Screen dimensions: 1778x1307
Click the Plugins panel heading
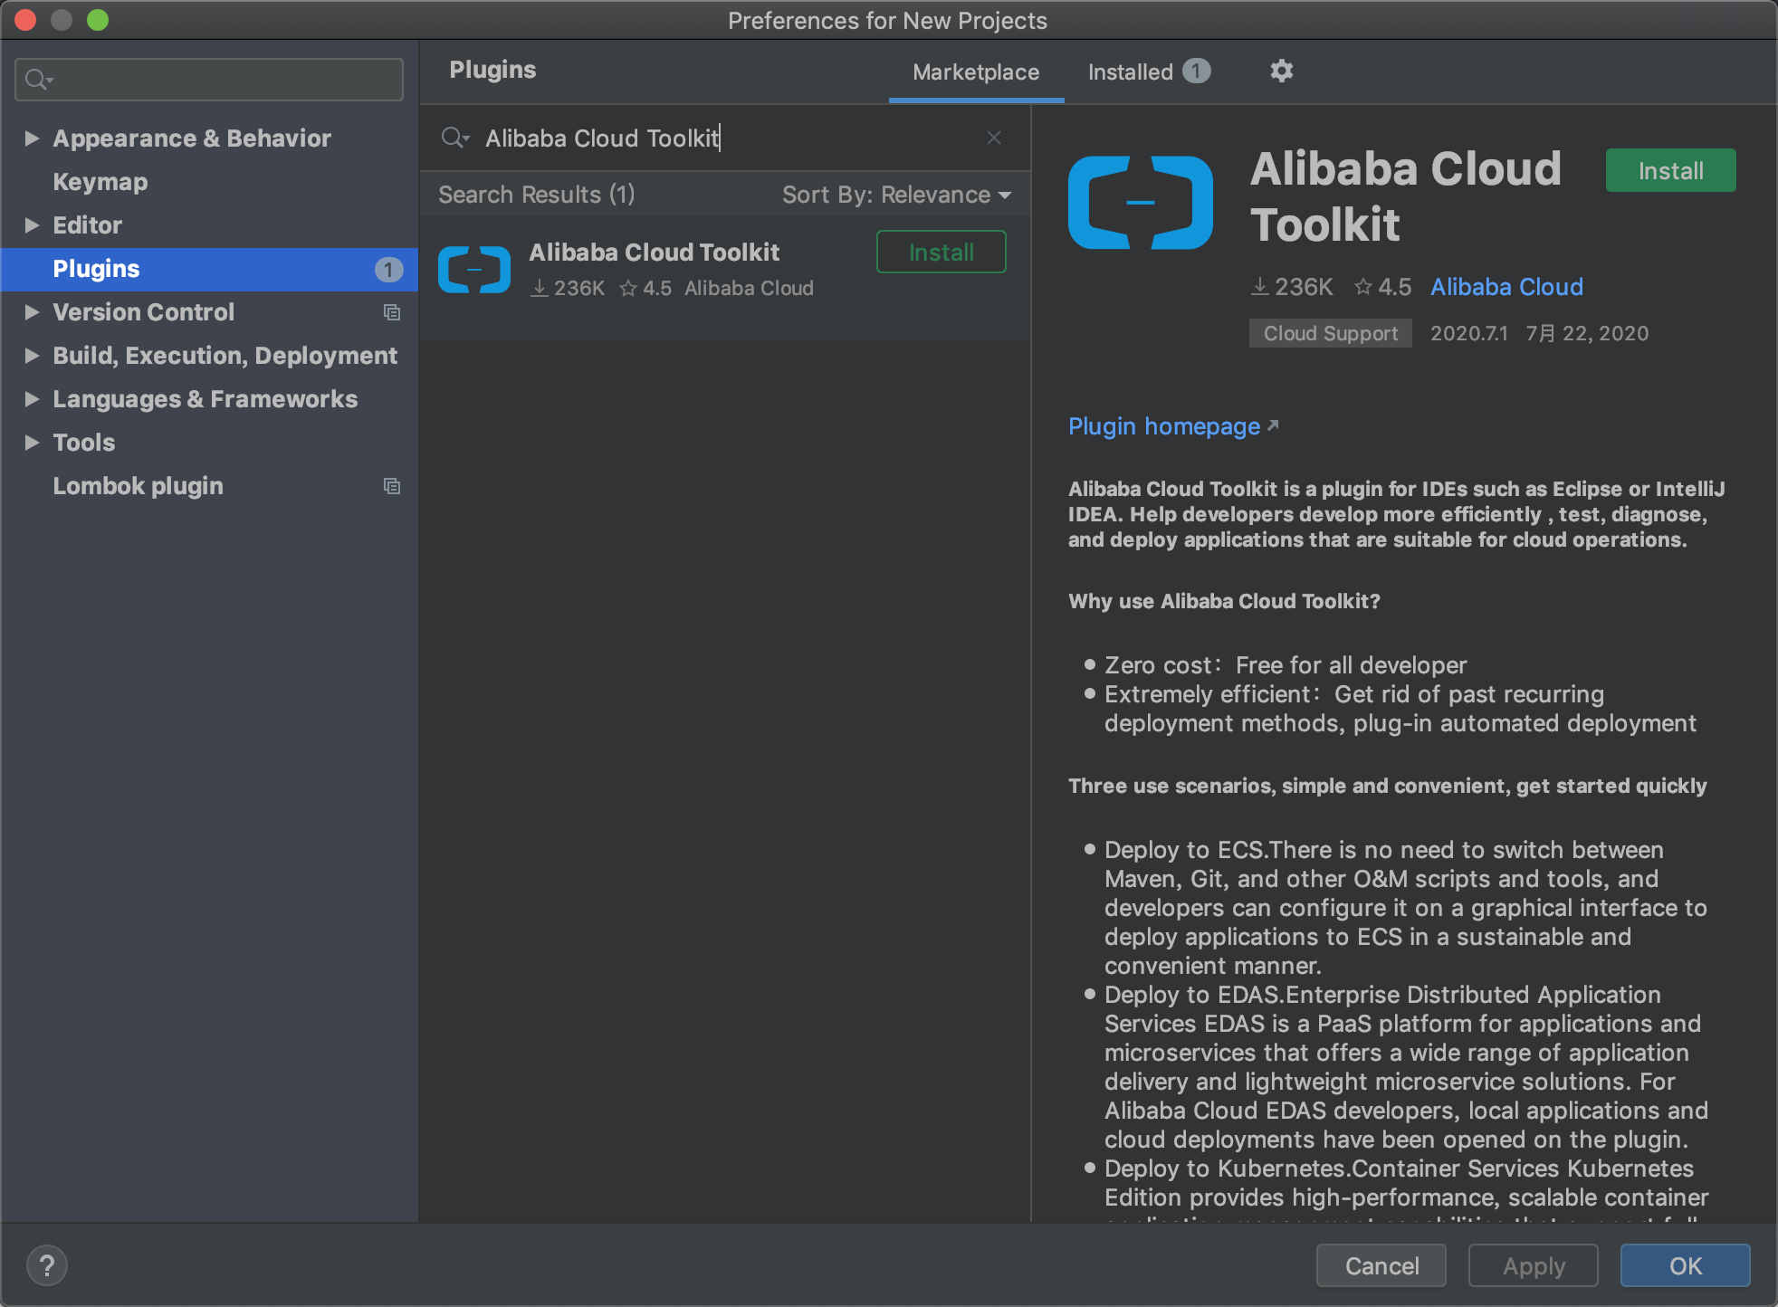(492, 70)
